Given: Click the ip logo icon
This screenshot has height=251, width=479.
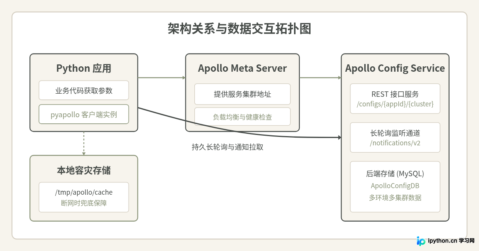Looking at the screenshot, I should (421, 241).
